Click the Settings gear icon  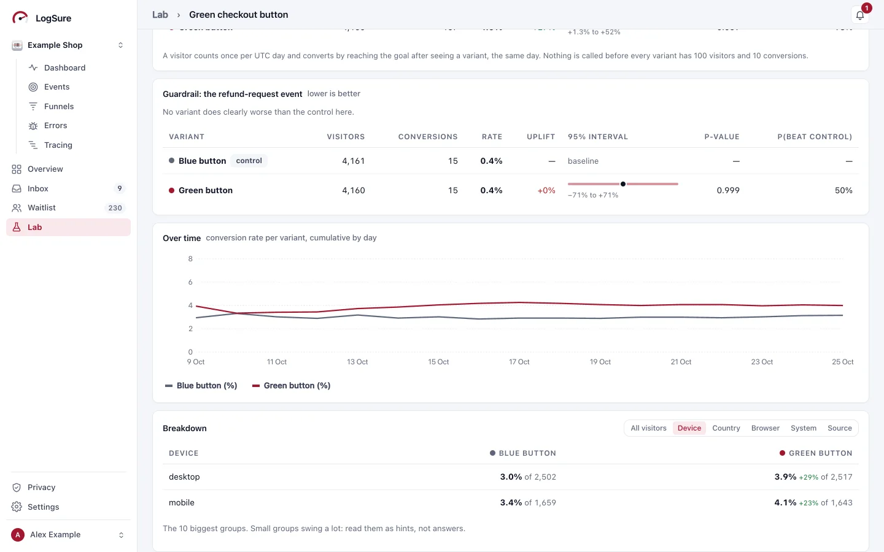point(17,507)
